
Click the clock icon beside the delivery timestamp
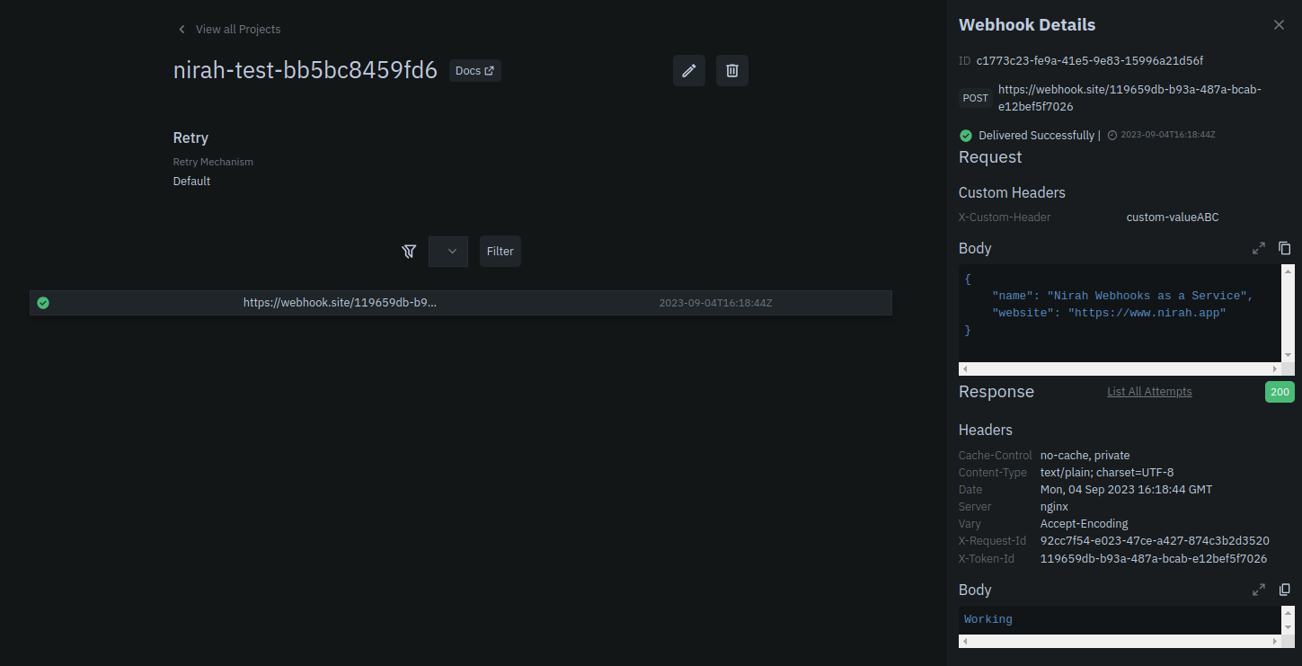[1112, 134]
